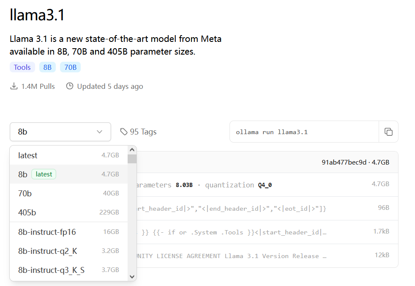The width and height of the screenshot is (415, 286).
Task: Click the 70B size badge
Action: pyautogui.click(x=70, y=67)
